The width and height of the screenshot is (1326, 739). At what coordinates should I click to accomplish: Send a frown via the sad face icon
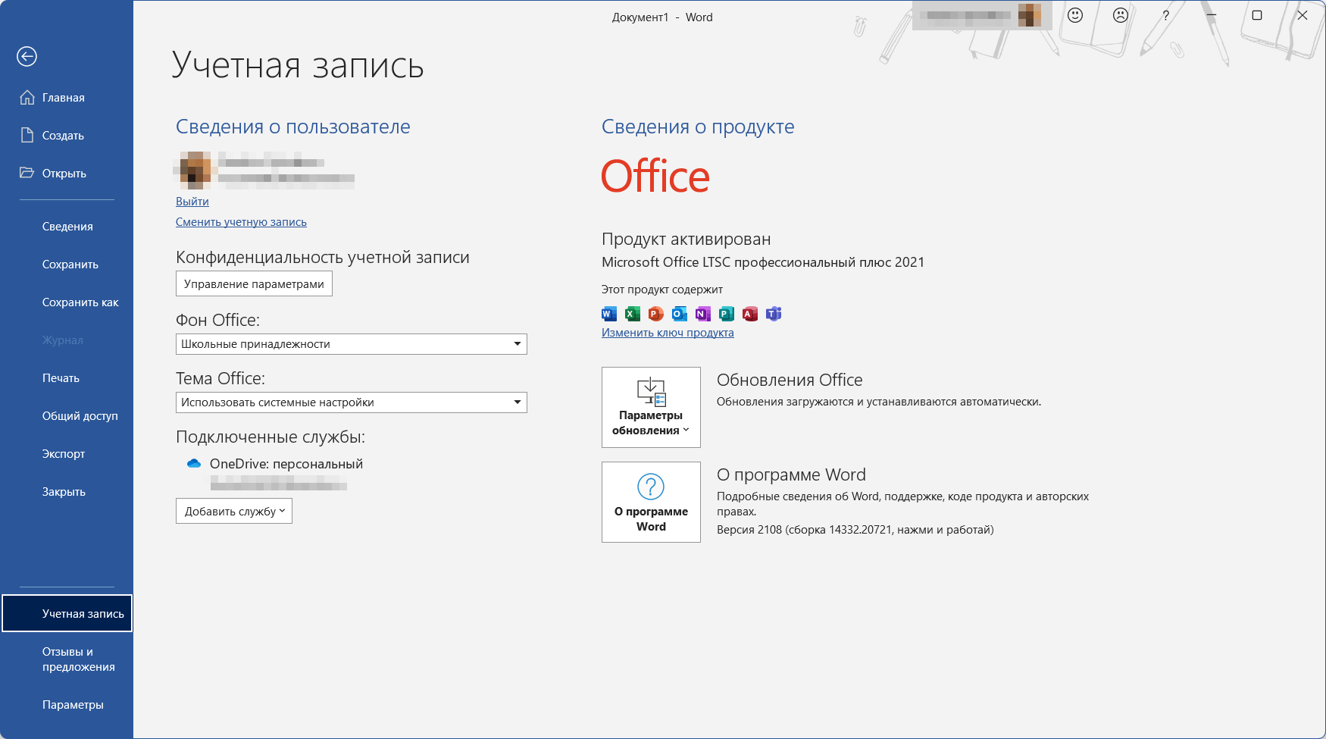point(1121,15)
